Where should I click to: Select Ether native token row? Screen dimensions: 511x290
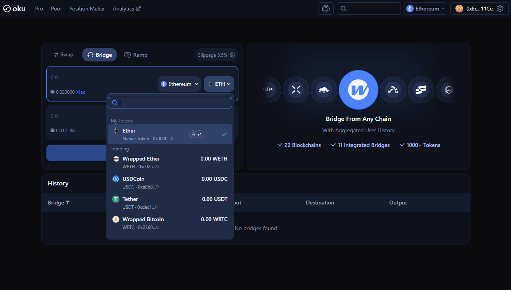click(170, 134)
